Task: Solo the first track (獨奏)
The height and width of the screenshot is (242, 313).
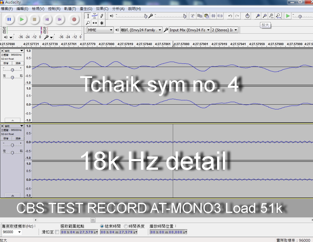Action: 18,63
